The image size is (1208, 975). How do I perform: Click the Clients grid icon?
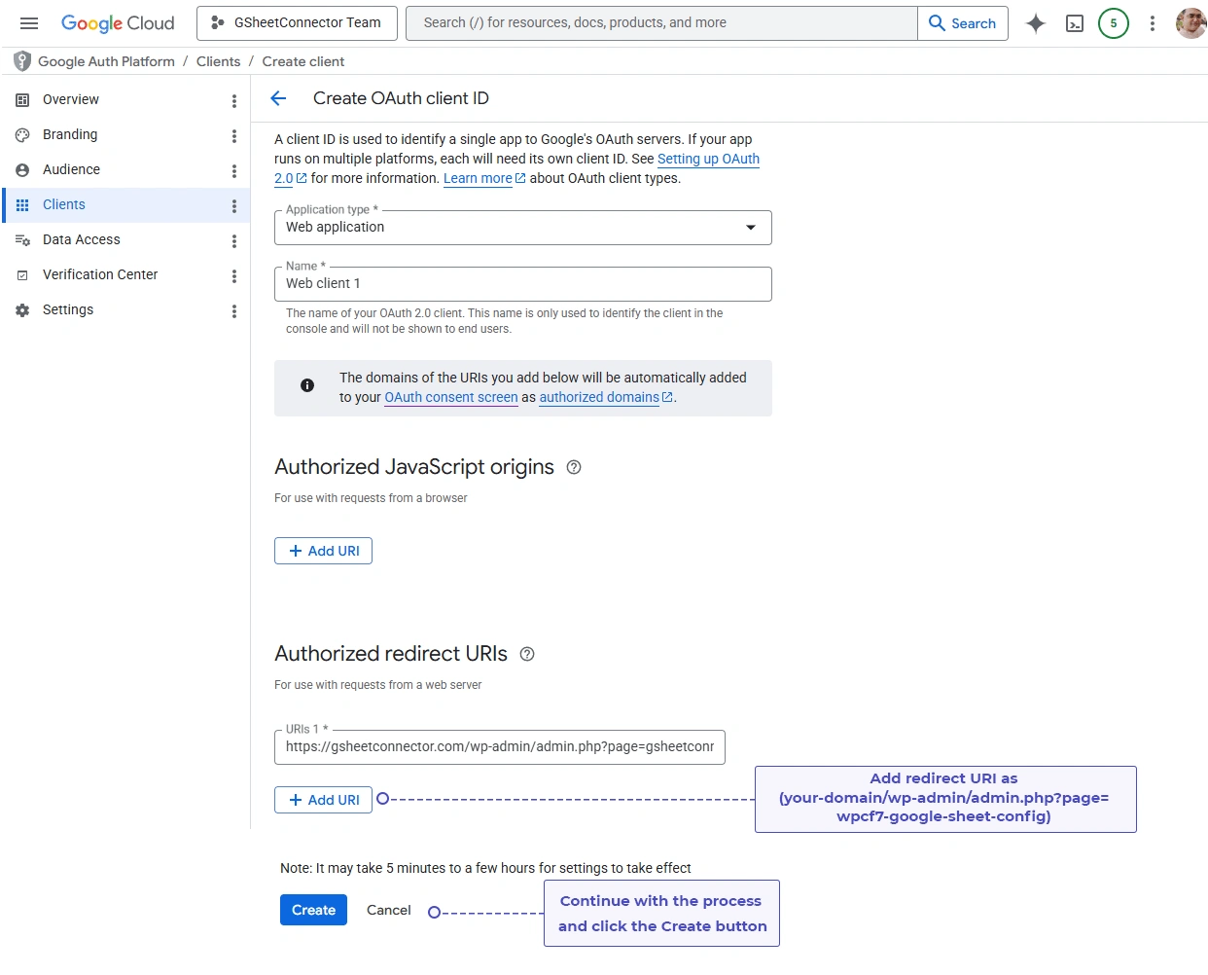click(x=22, y=205)
